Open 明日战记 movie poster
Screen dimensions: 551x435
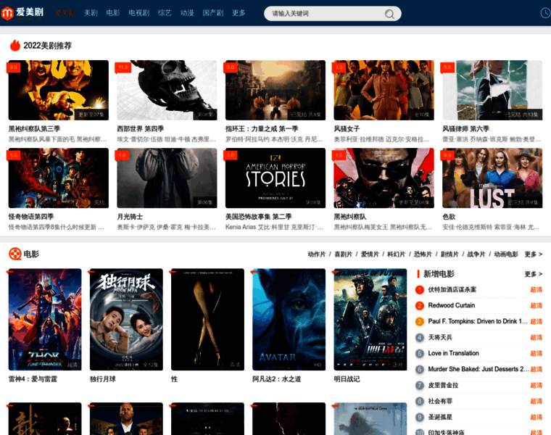370,320
